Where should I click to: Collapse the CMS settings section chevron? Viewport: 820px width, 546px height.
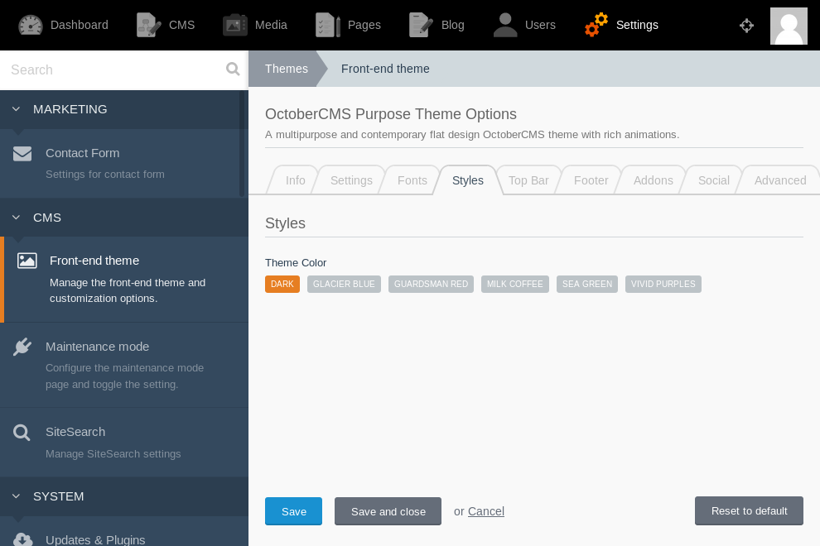pos(17,218)
